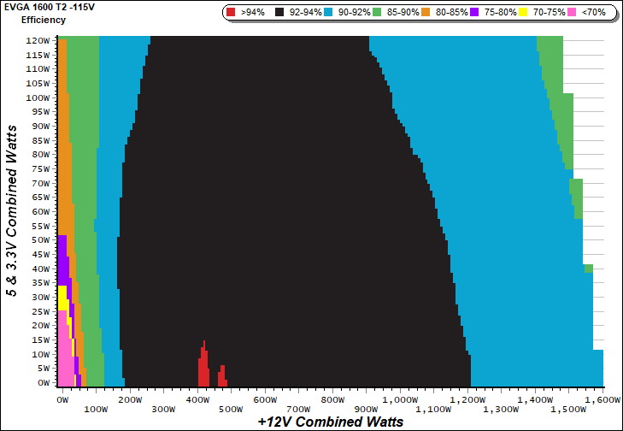Click the red >94% legend swatch

click(232, 14)
